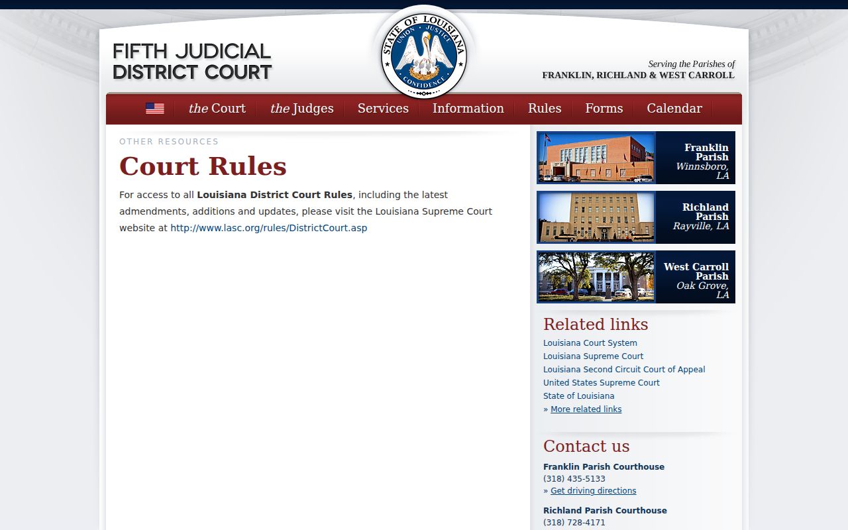Select the Franklin Parish Winnsboro, LA label

coord(702,162)
